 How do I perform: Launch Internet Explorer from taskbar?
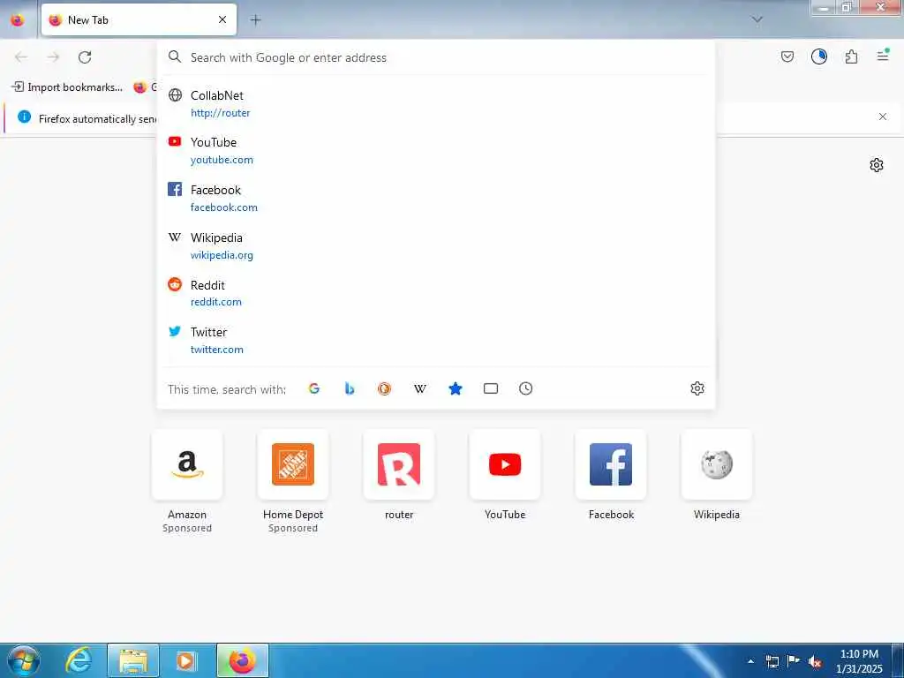coord(79,660)
